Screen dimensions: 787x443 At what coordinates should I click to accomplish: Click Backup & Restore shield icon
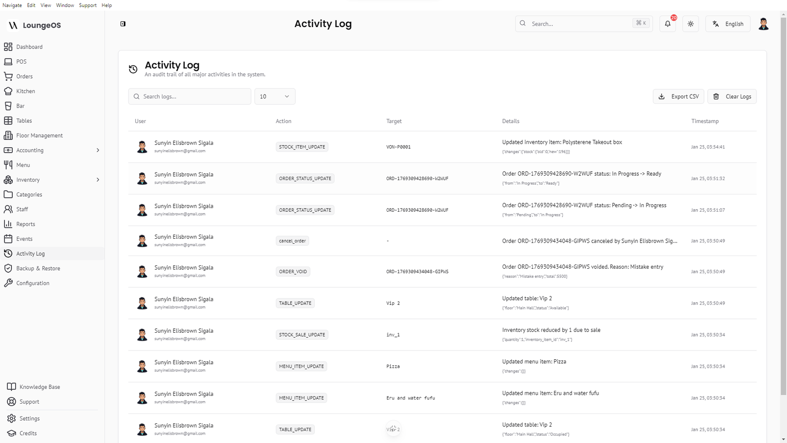(8, 268)
